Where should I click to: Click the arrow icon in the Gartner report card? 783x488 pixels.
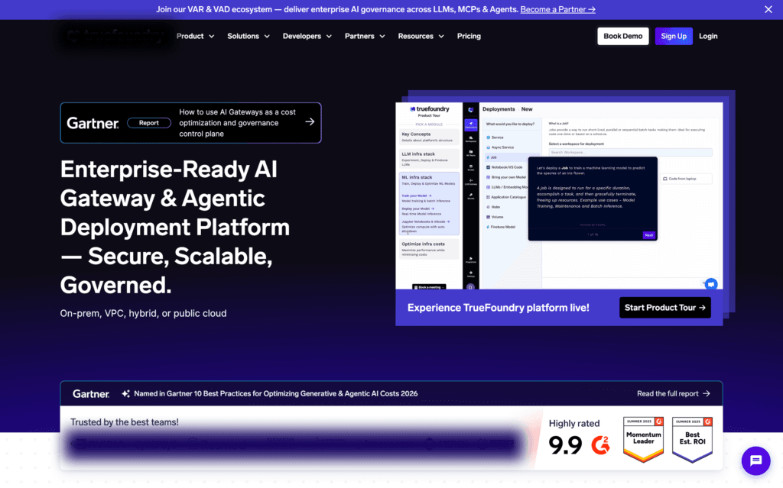(310, 121)
